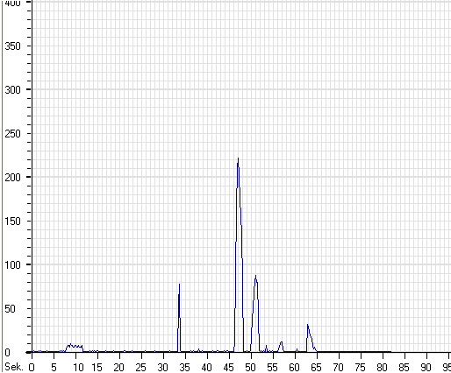
Task: Click the 90 tick on time axis
Action: (426, 367)
